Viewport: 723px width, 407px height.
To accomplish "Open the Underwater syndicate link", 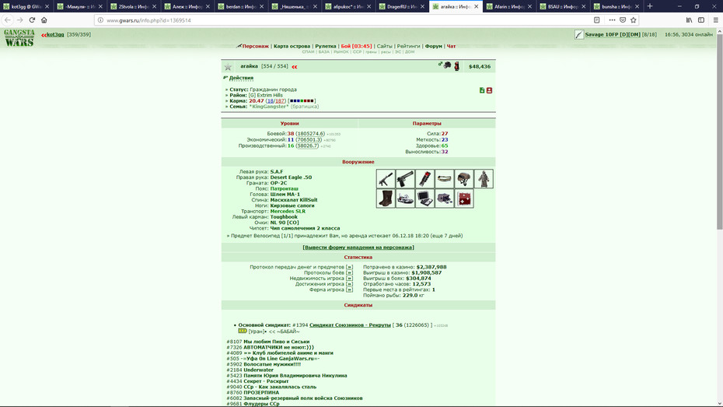I will (258, 370).
